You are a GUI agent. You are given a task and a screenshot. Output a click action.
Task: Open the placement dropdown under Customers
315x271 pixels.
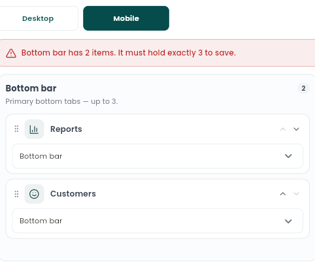[157, 221]
